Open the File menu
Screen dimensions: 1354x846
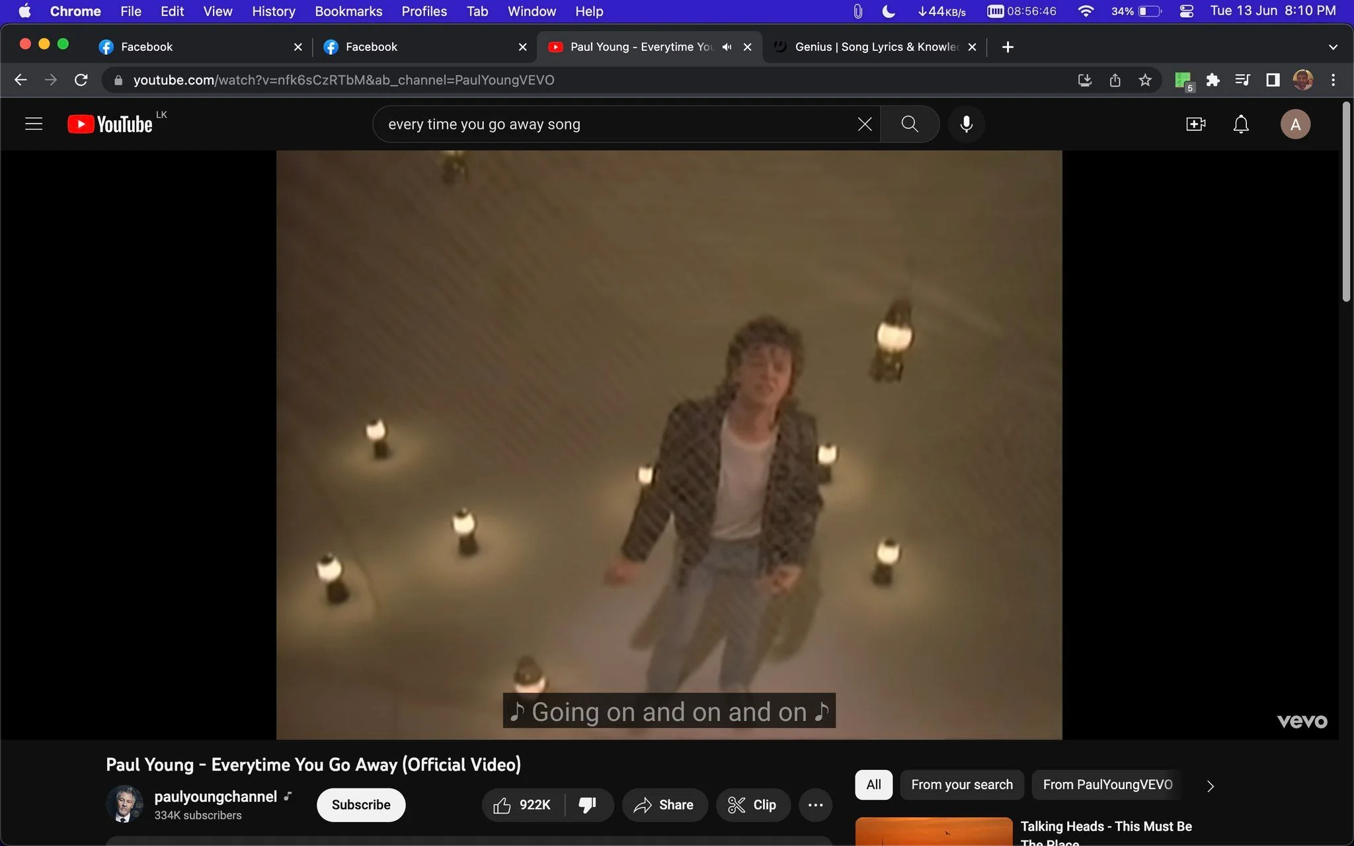point(130,11)
